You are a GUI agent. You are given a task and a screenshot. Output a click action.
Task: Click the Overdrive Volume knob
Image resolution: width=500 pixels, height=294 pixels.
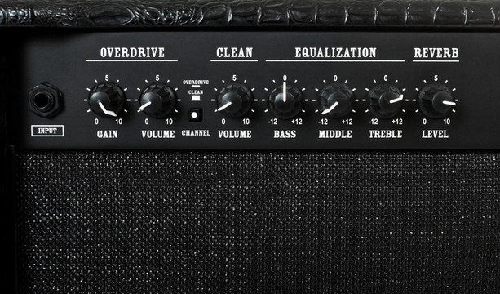[157, 100]
